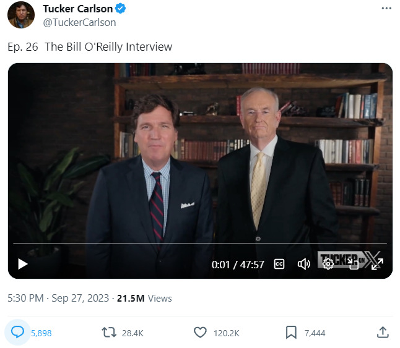View the 21.5M Views count

[146, 298]
